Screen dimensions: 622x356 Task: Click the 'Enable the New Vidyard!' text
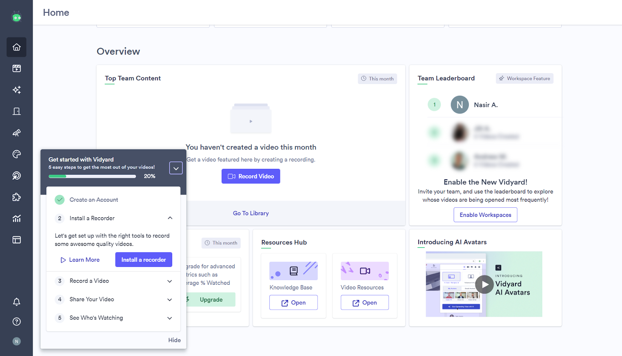(485, 182)
